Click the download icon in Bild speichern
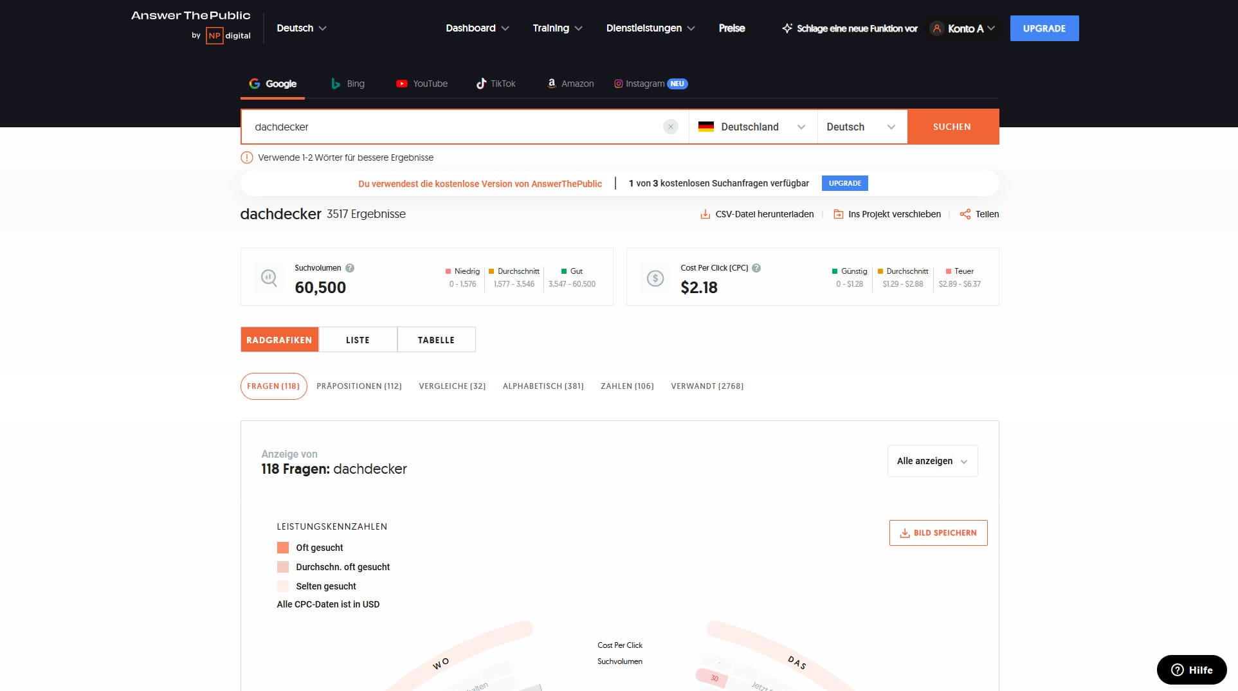Image resolution: width=1238 pixels, height=691 pixels. point(904,533)
